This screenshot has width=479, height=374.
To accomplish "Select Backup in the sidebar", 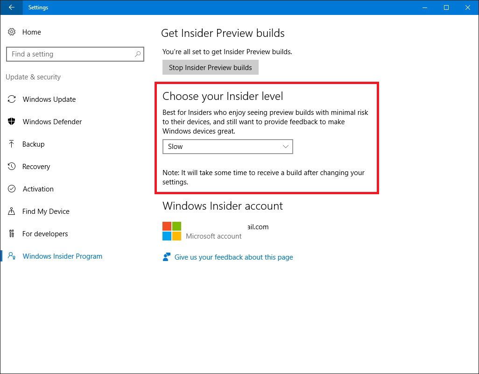I will [x=33, y=144].
